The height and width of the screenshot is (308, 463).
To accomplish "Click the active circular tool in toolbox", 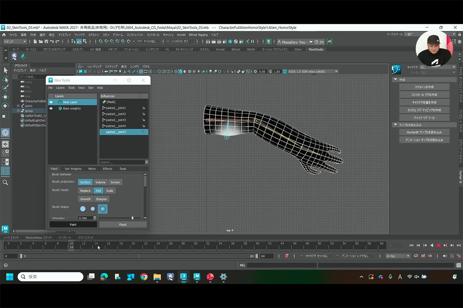I will coord(5,133).
